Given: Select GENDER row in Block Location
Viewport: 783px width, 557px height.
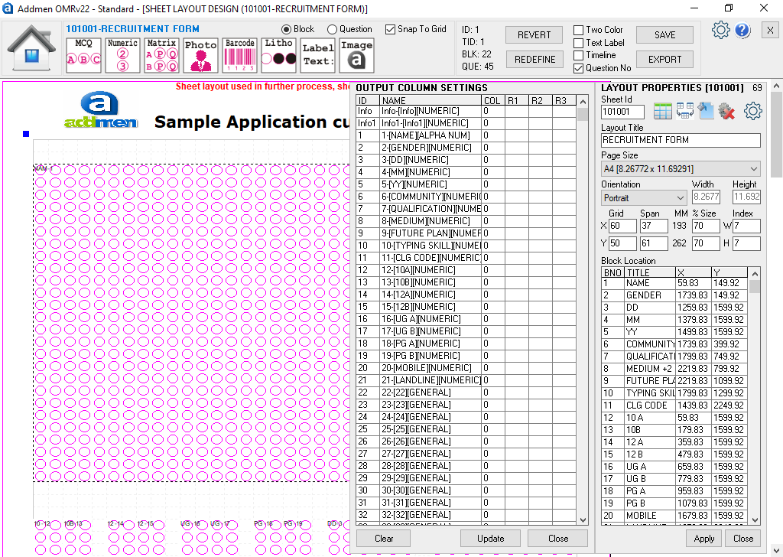Looking at the screenshot, I should click(674, 295).
